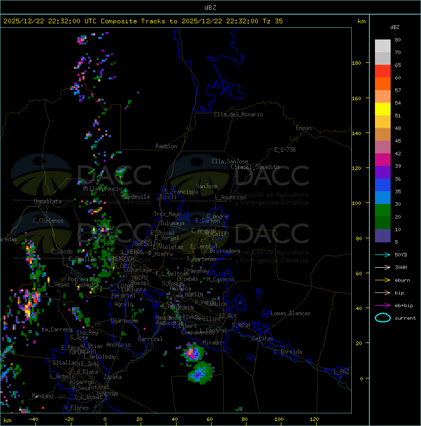
Task: Click the 'Clla.del_Rosario' label
Action: click(238, 114)
